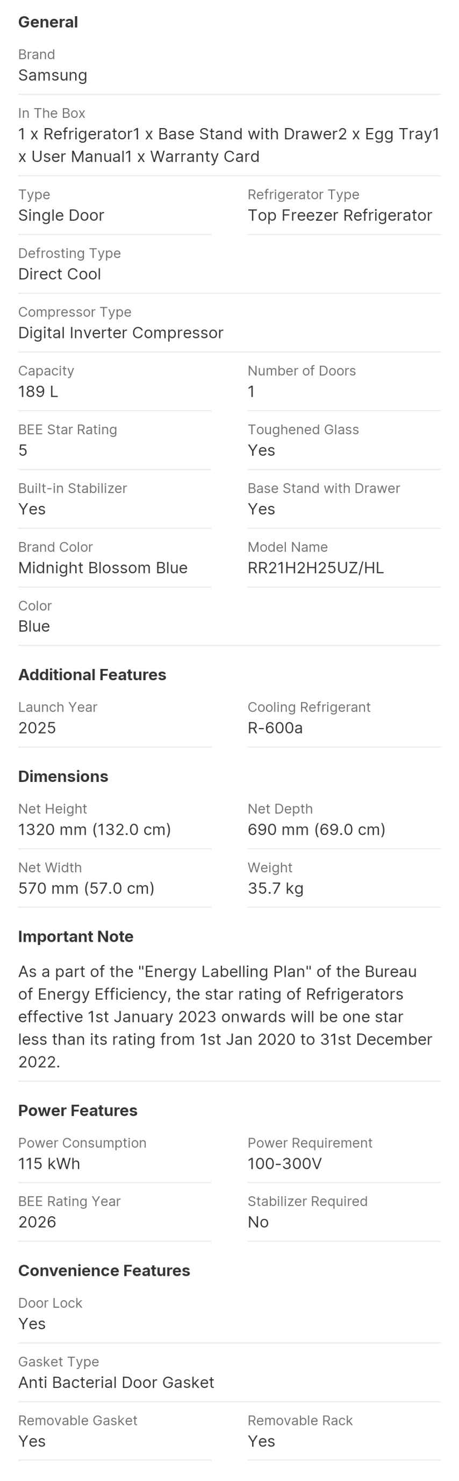Click Digital Inverter Compressor text

[x=120, y=332]
